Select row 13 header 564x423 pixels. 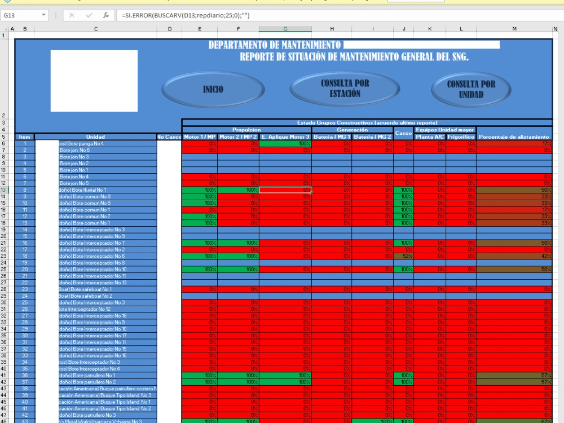click(x=3, y=190)
